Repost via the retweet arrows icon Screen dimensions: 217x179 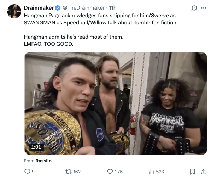tap(69, 172)
